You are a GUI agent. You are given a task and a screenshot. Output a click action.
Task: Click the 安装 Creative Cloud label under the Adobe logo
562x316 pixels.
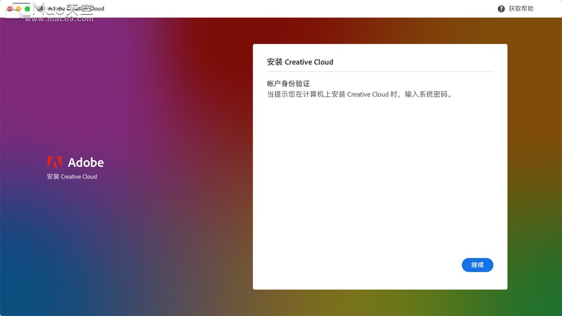click(72, 176)
